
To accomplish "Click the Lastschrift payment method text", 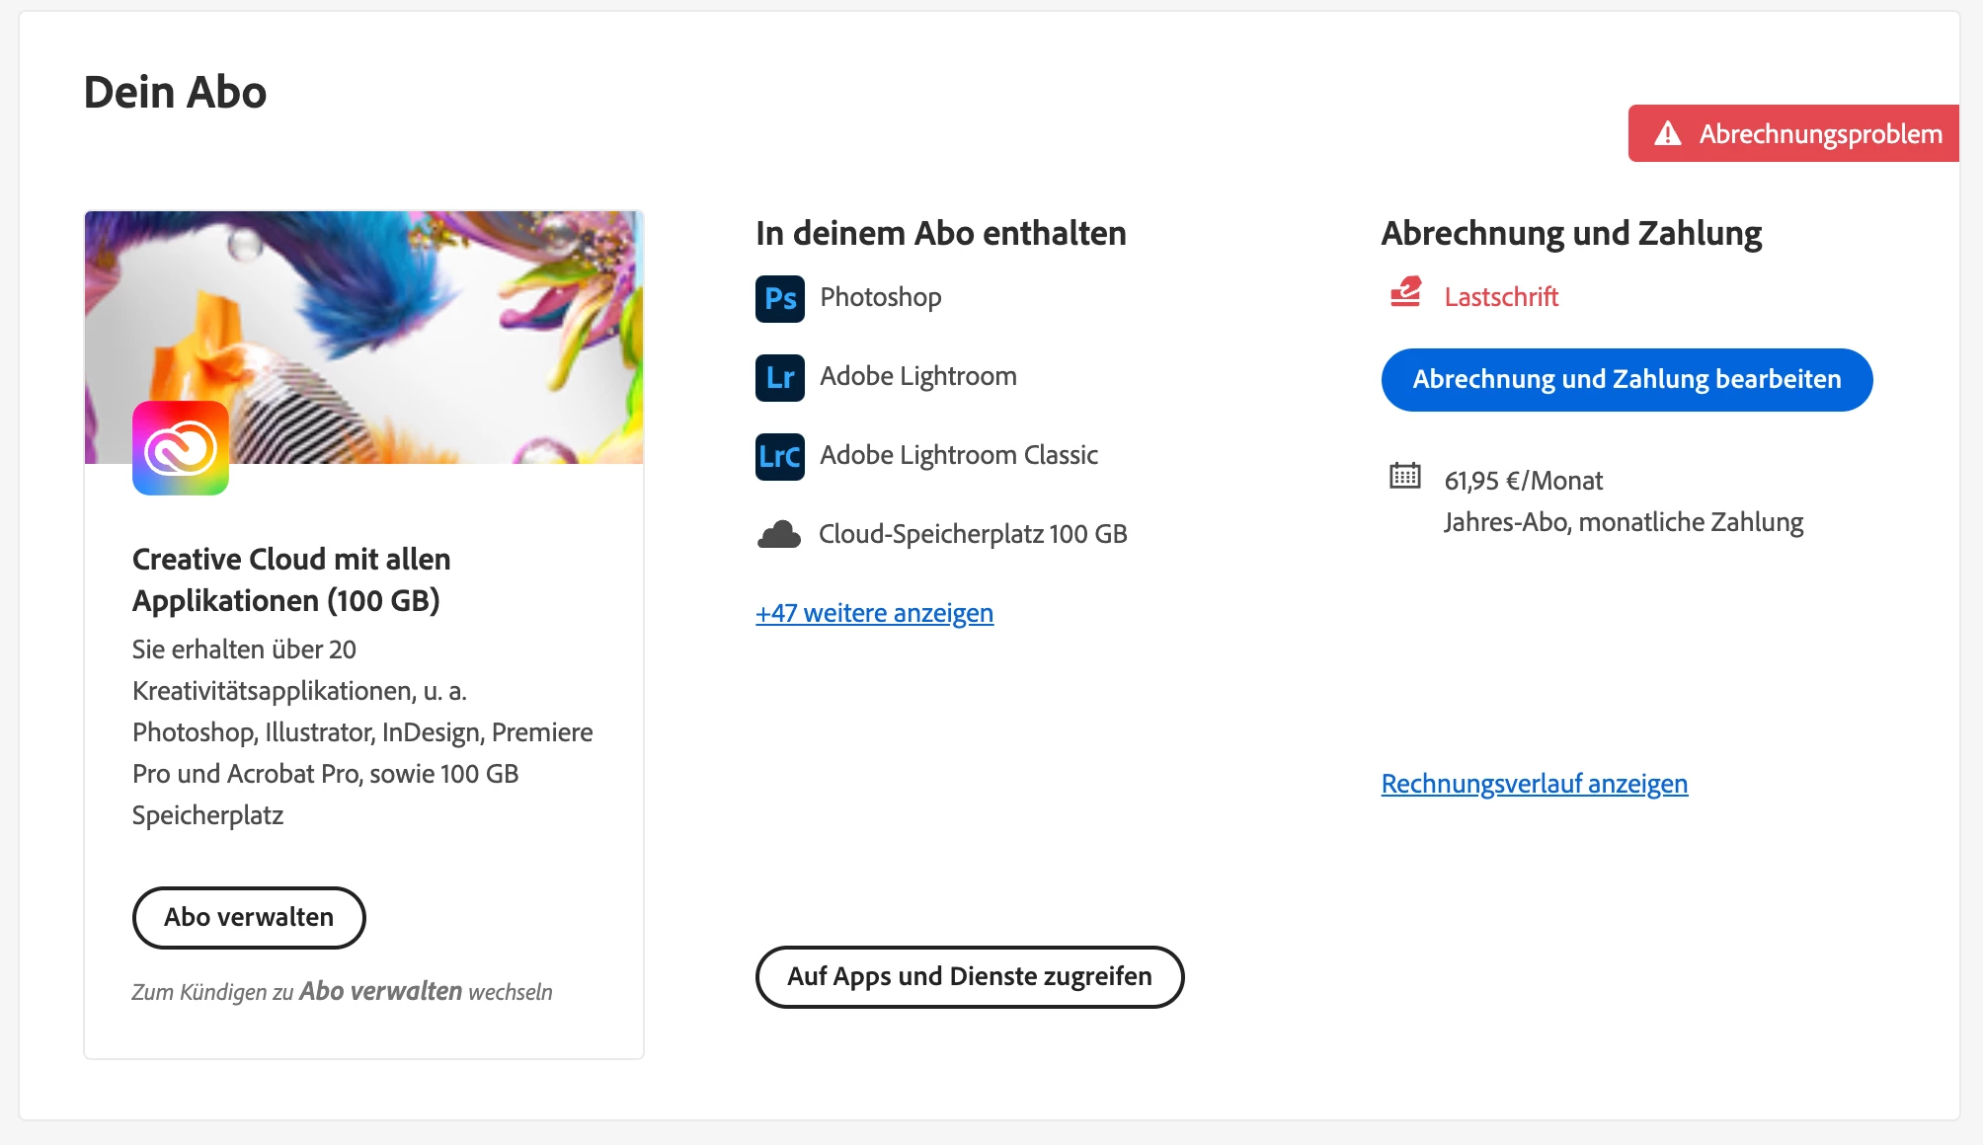I will [1500, 297].
